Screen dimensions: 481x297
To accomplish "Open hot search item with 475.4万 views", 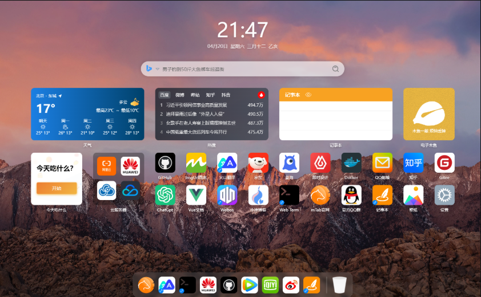I will tap(212, 132).
